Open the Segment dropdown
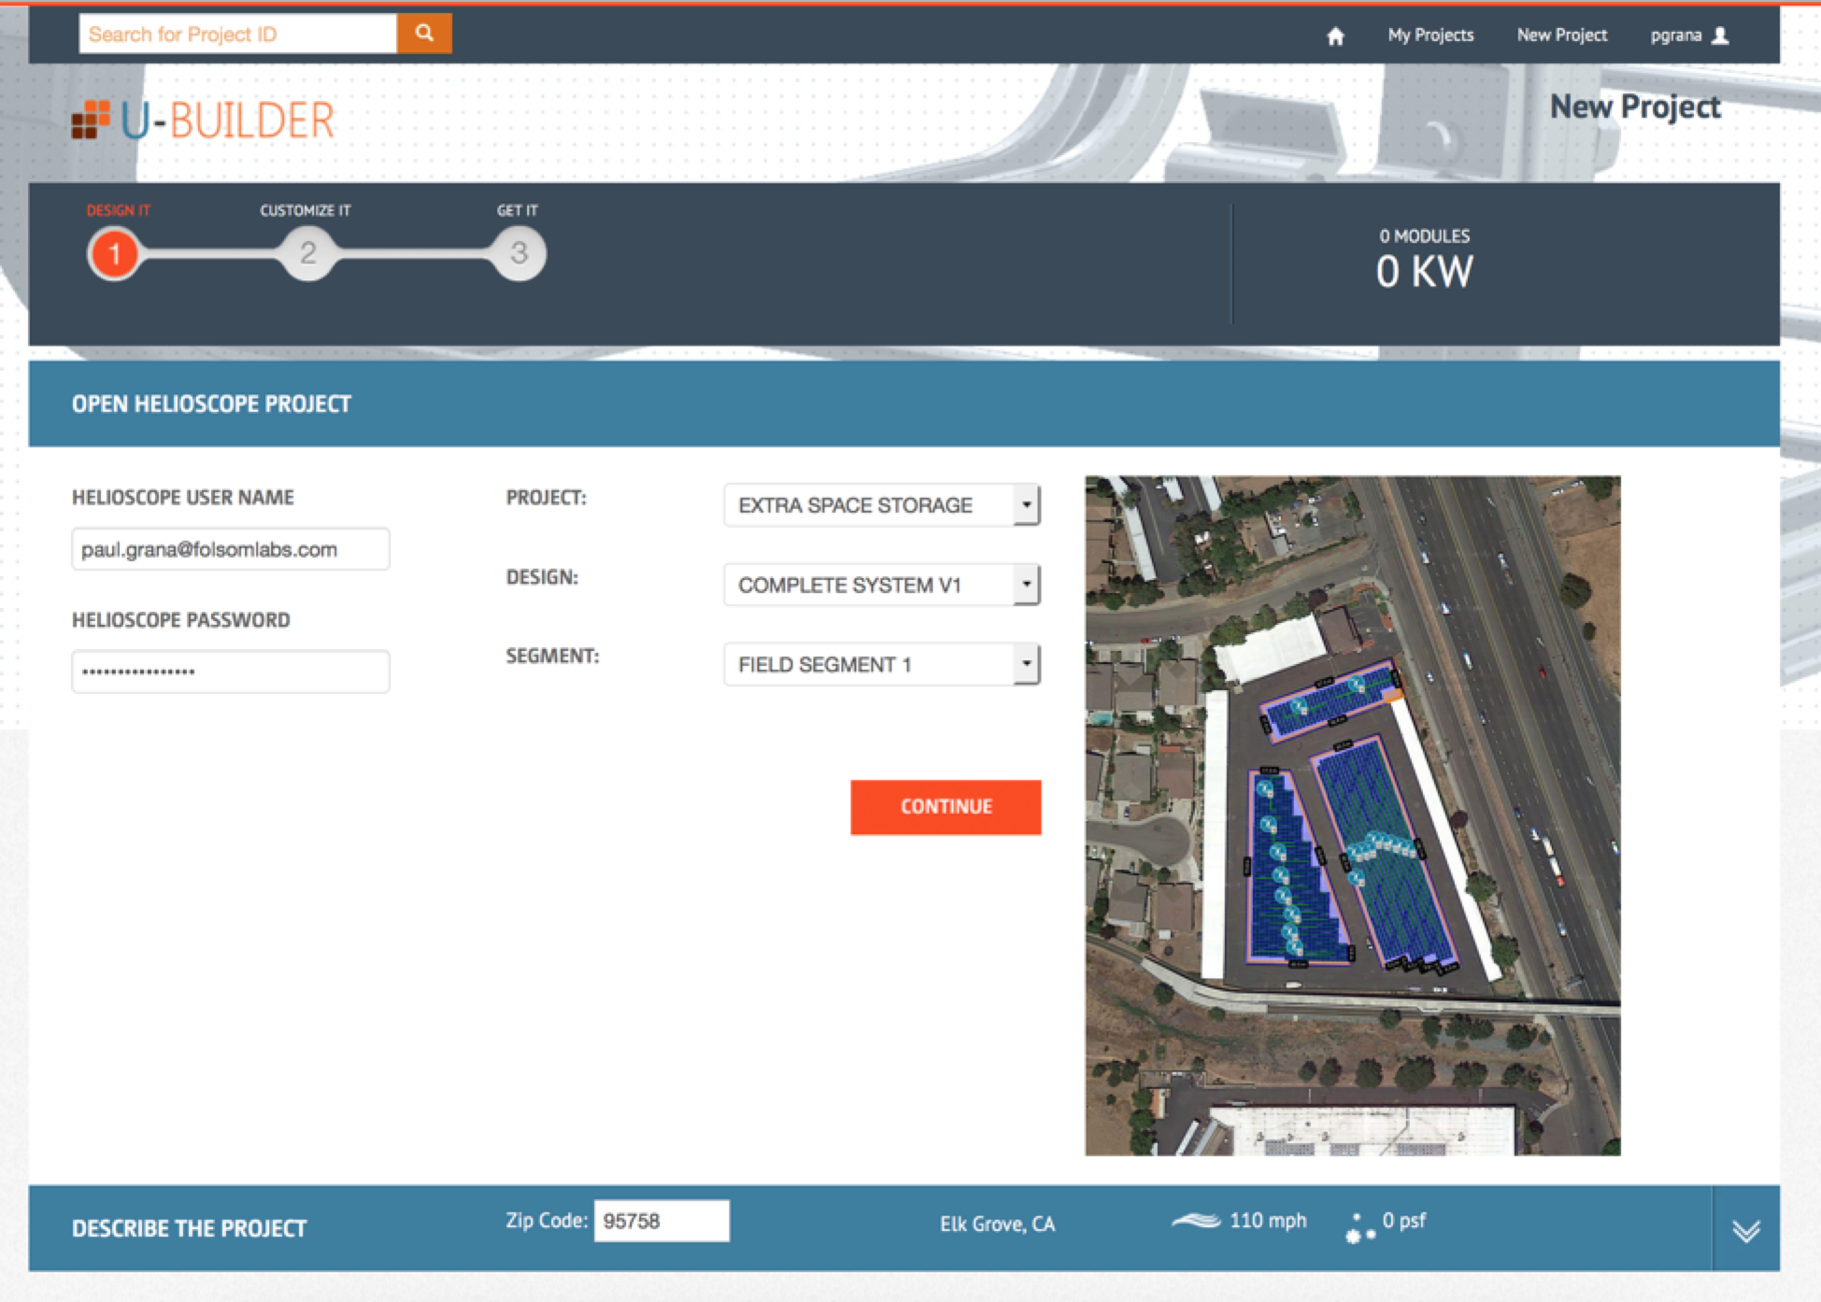The image size is (1821, 1302). click(881, 664)
